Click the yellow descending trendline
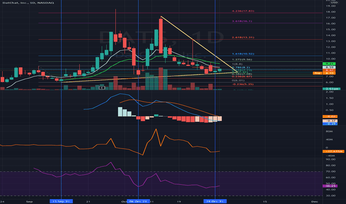 point(199,44)
